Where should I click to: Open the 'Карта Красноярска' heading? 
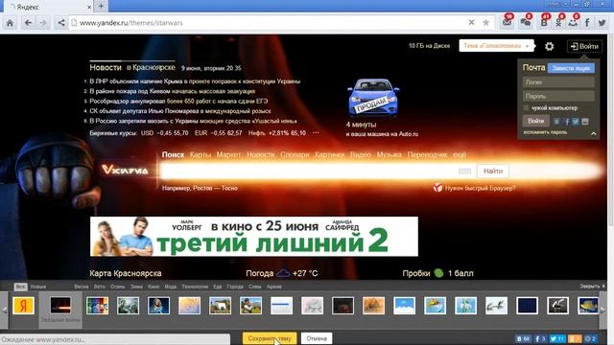(x=126, y=273)
